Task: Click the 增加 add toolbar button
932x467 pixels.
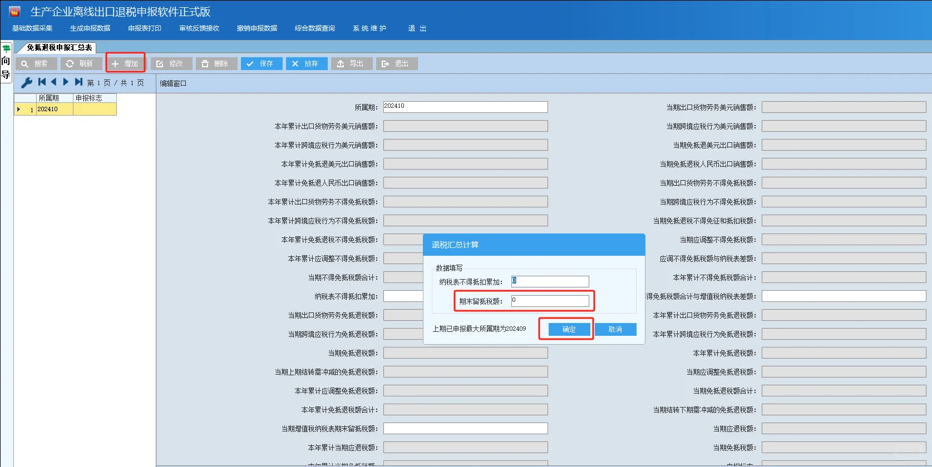Action: pos(126,64)
